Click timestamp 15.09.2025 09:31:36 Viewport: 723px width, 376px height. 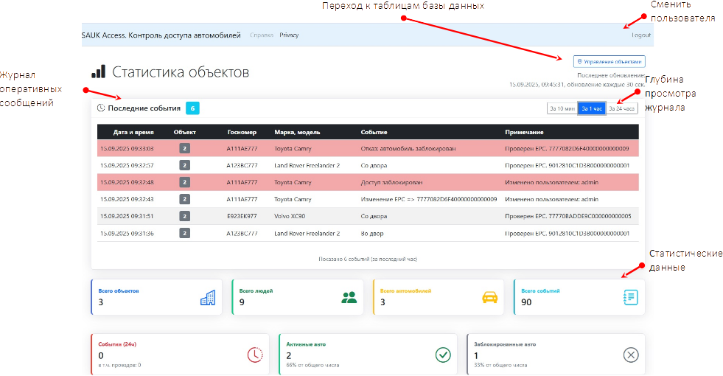(127, 234)
